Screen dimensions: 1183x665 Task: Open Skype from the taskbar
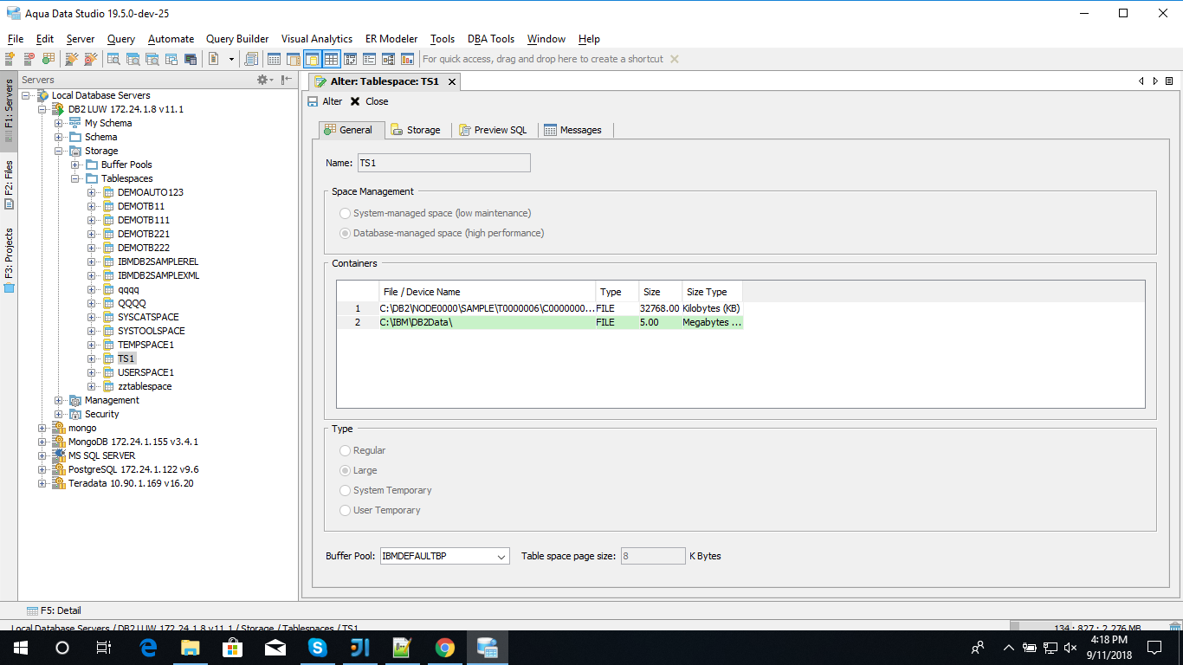318,648
